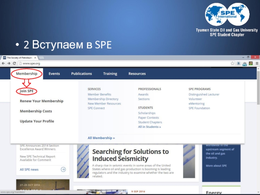Screen dimensions: 260x195
Task: Open Scholarships under Students
Action: point(147,113)
